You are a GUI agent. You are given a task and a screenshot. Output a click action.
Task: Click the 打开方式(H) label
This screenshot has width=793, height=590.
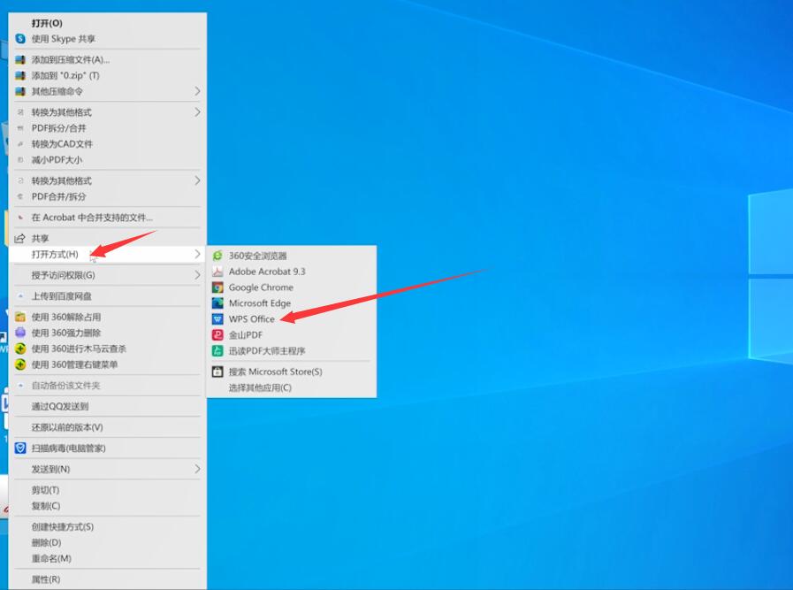(x=55, y=254)
